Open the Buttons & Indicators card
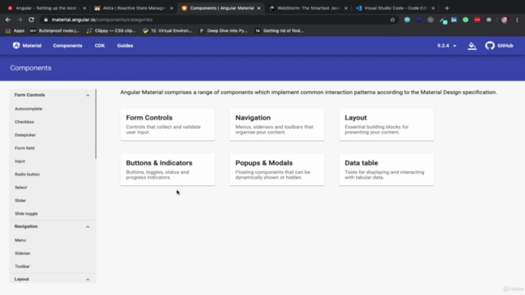Viewport: 525px width, 295px height. point(167,170)
